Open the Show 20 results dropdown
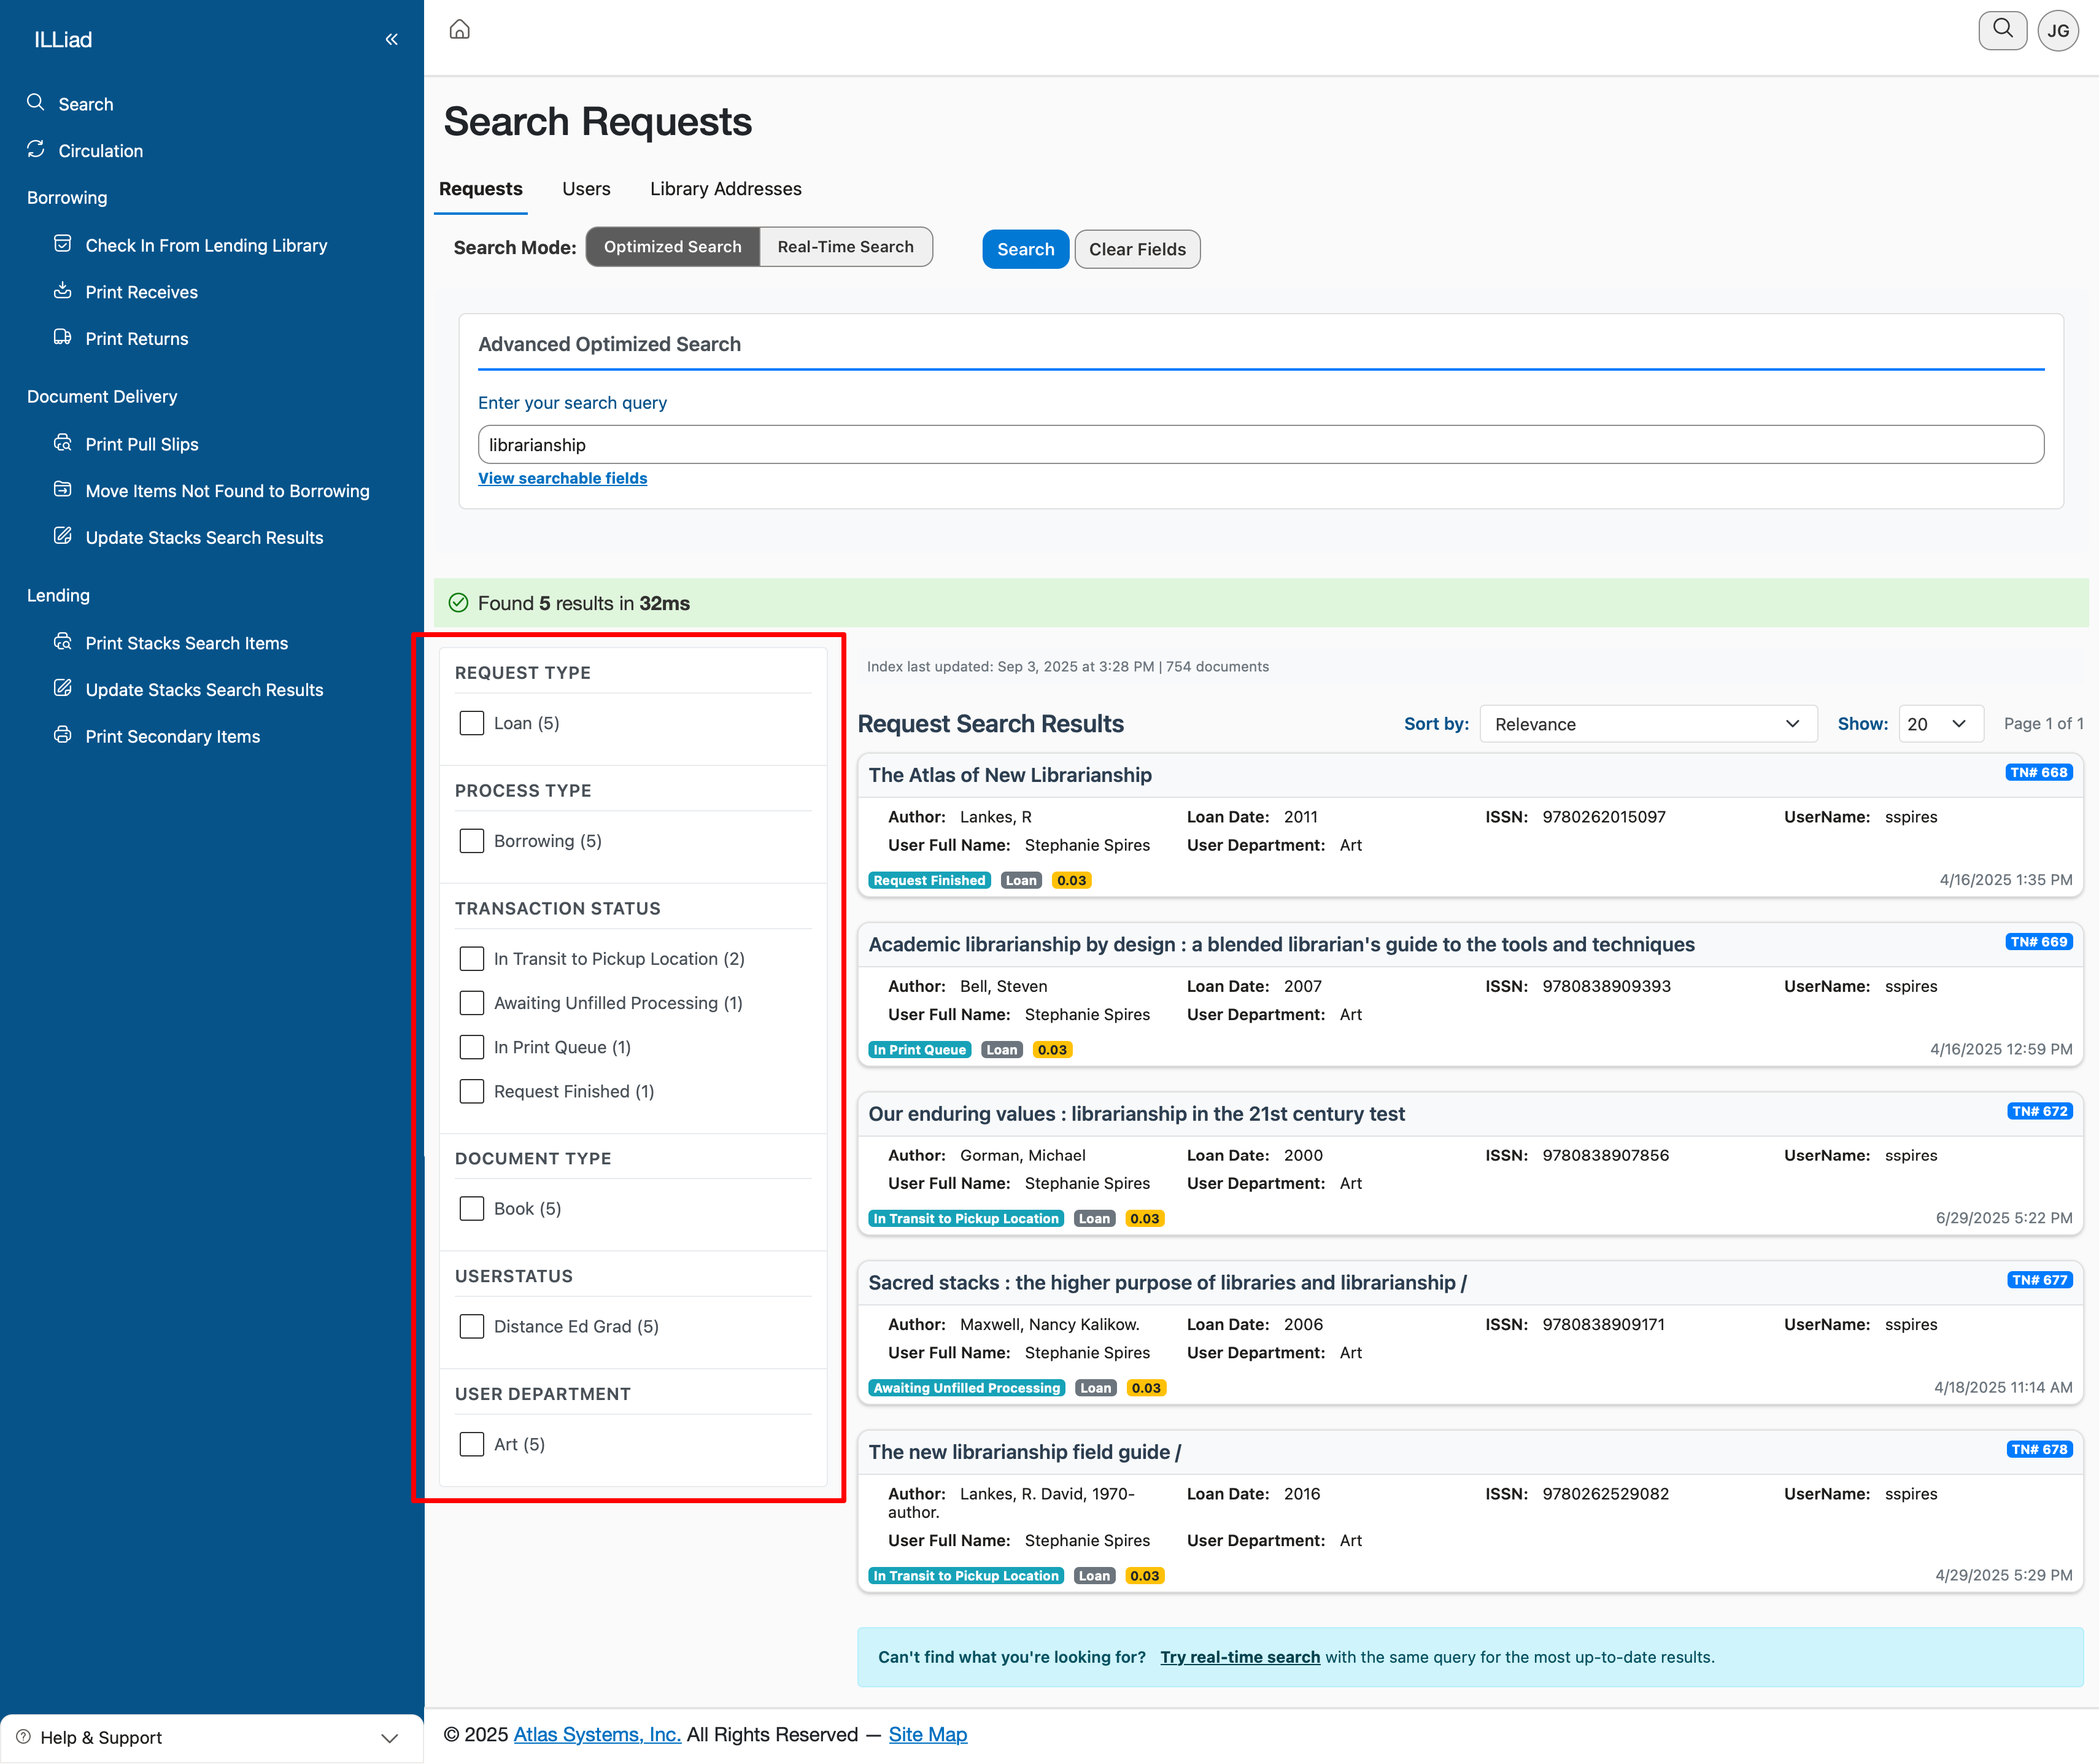Screen dimensions: 2099x1764 (1939, 724)
